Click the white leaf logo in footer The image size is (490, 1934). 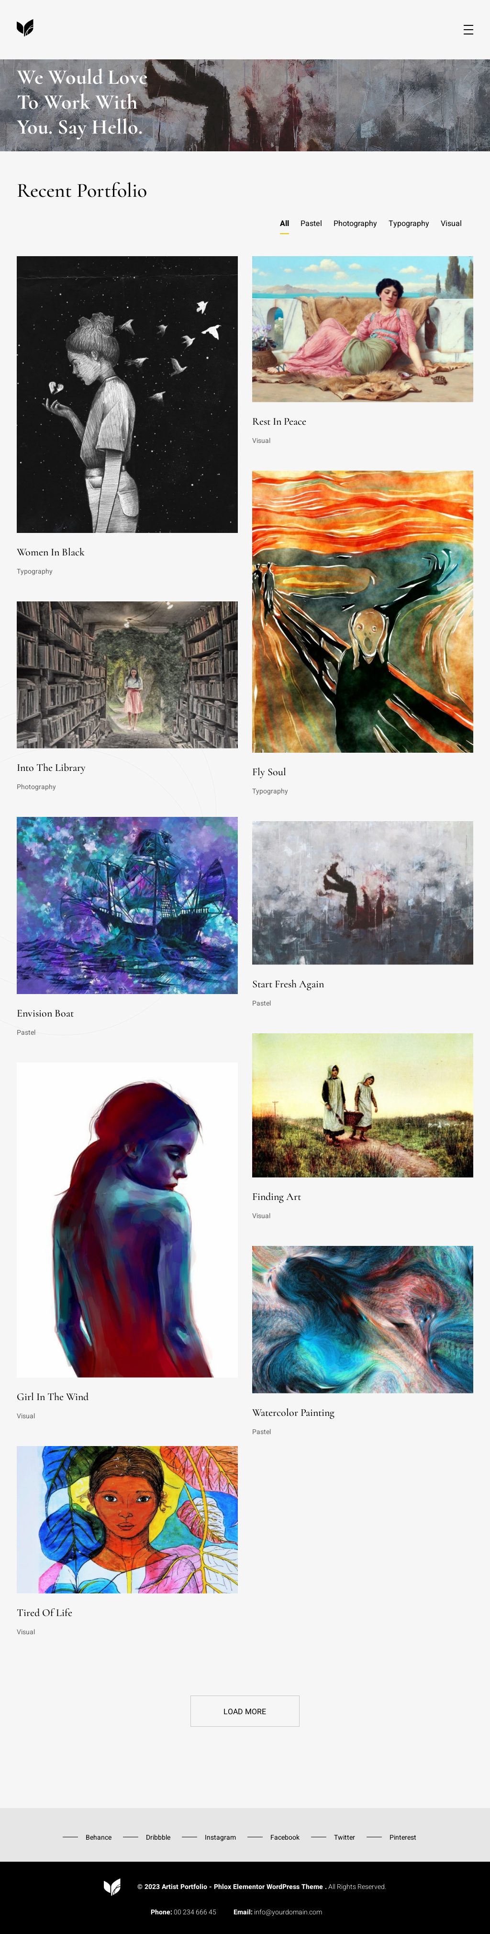pos(112,1887)
